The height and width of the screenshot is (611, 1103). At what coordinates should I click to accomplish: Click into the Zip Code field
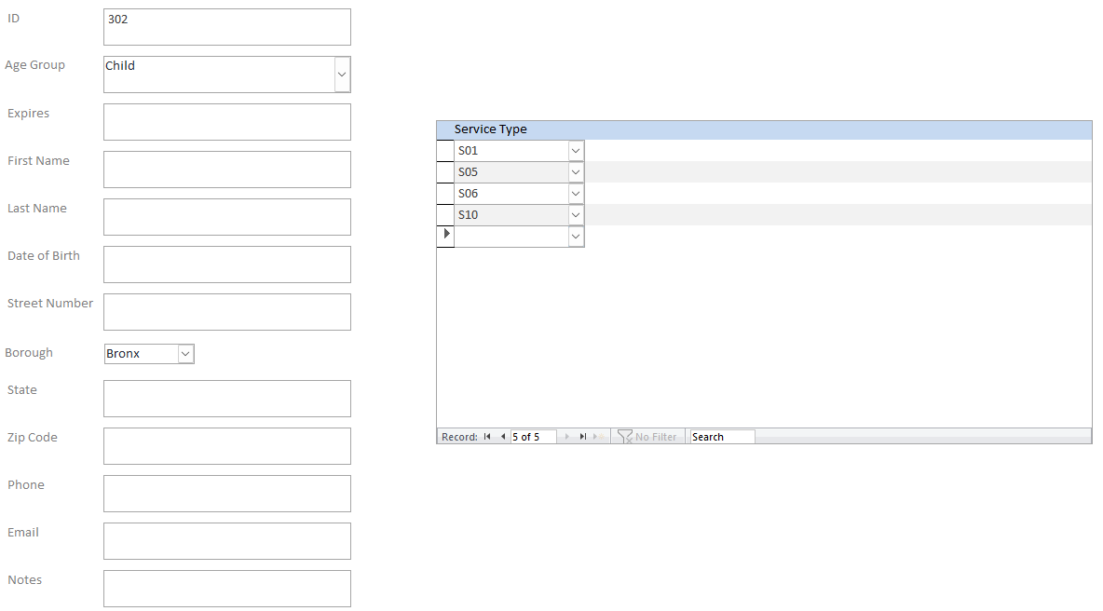227,446
